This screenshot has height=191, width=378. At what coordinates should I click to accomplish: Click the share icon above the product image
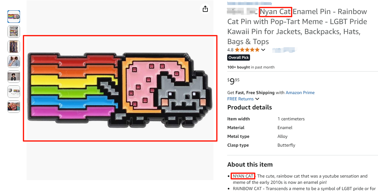[205, 9]
